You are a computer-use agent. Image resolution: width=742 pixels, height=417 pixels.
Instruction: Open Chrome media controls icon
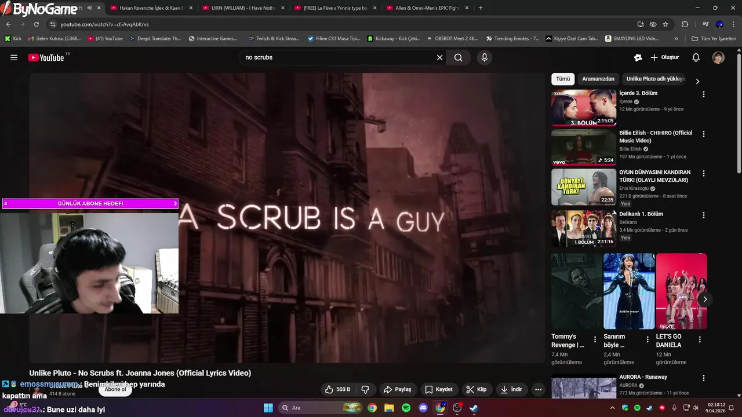[x=705, y=24]
